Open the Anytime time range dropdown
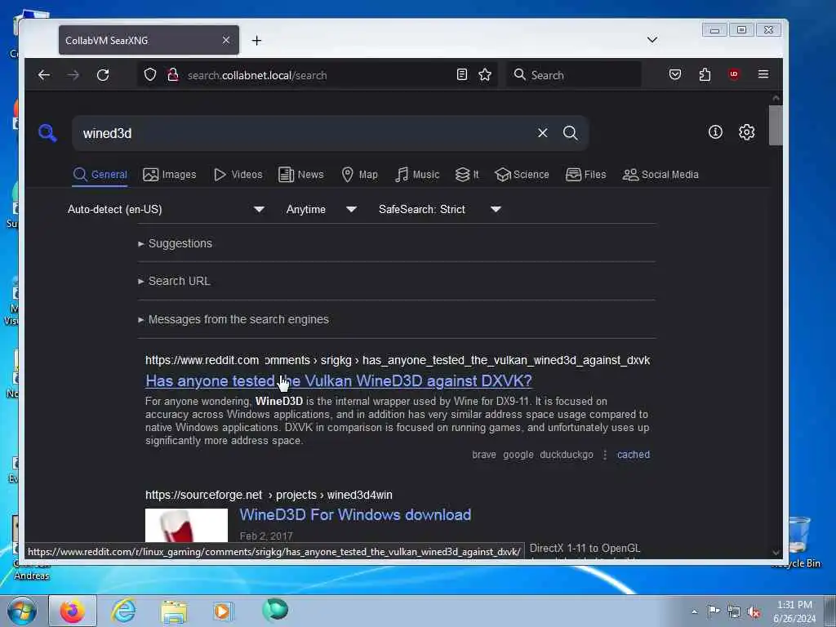The image size is (836, 627). 321,210
